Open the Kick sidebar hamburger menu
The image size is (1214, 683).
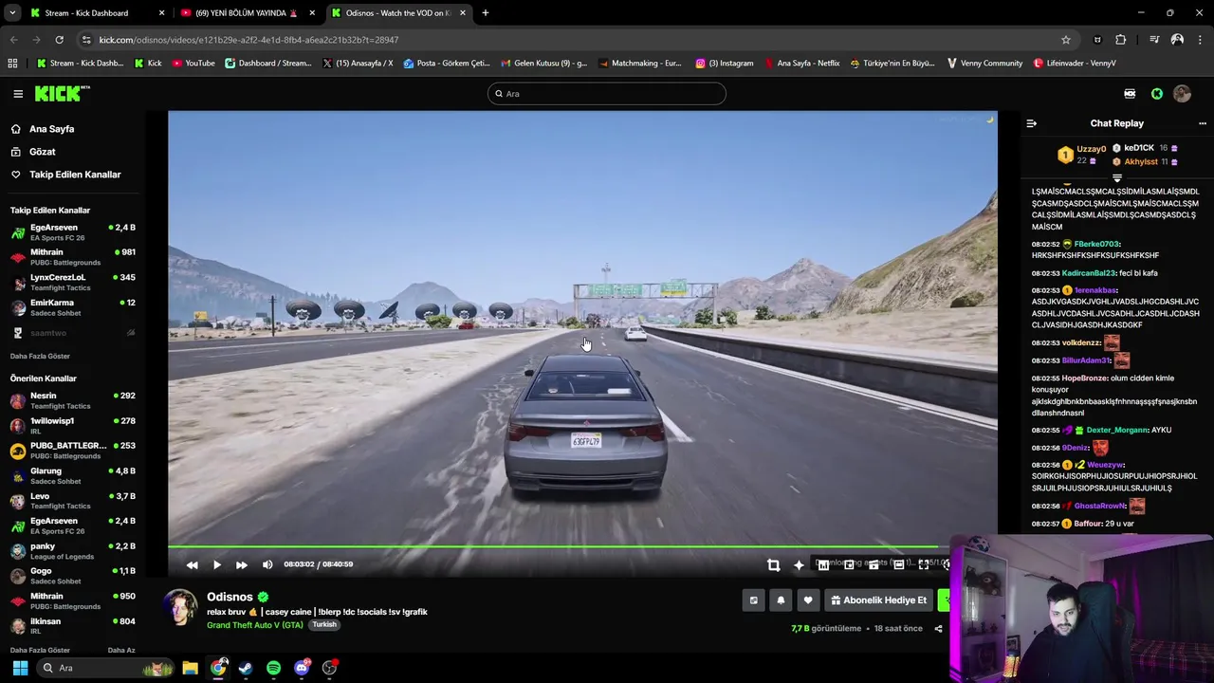pos(18,94)
